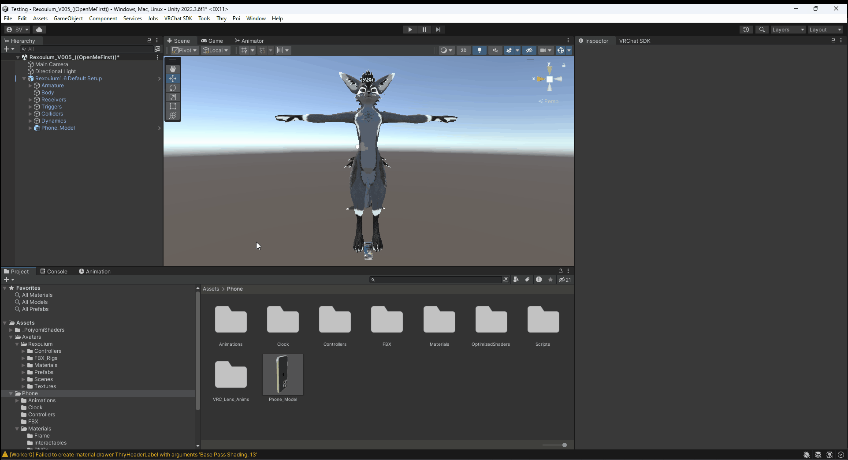This screenshot has height=460, width=848.
Task: Open the OptimizedShaders folder icon
Action: [491, 319]
